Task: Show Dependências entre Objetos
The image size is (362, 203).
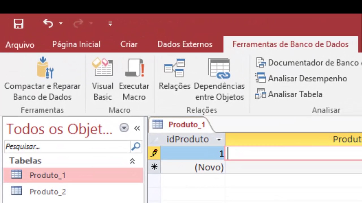Action: (x=219, y=79)
